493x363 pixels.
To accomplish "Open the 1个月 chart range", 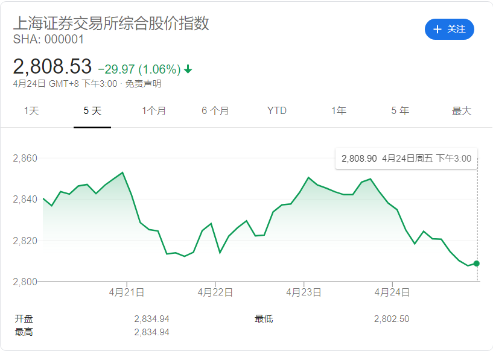I will click(154, 111).
